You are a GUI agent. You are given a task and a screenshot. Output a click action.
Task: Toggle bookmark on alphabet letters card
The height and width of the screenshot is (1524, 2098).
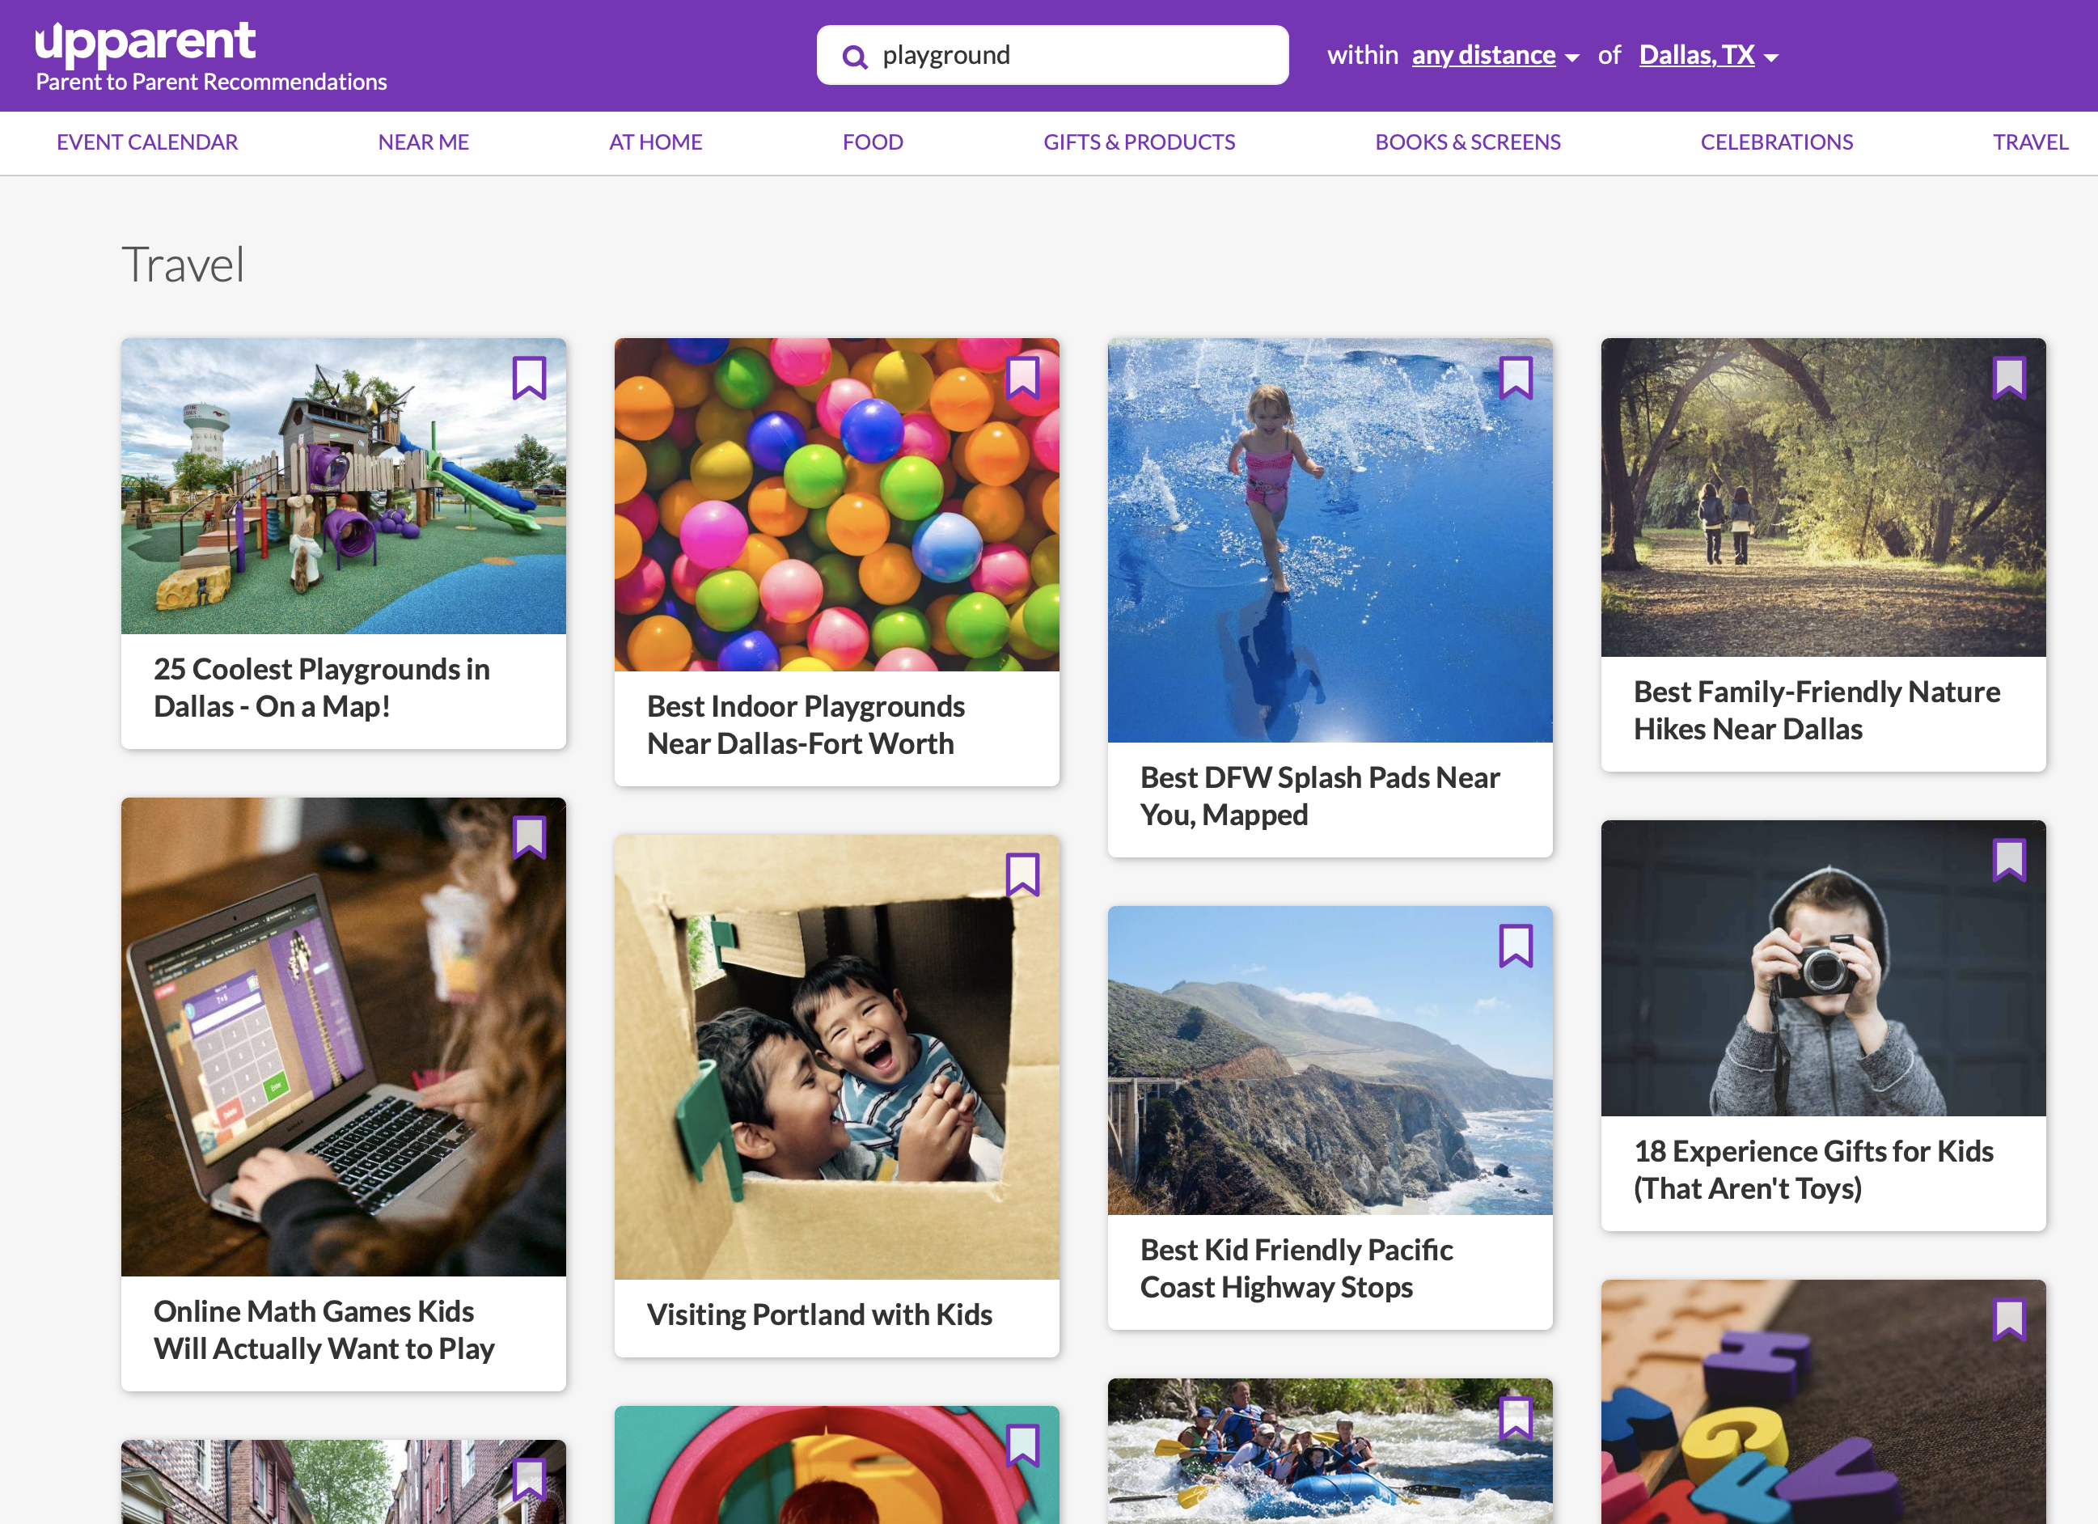[x=2008, y=1319]
